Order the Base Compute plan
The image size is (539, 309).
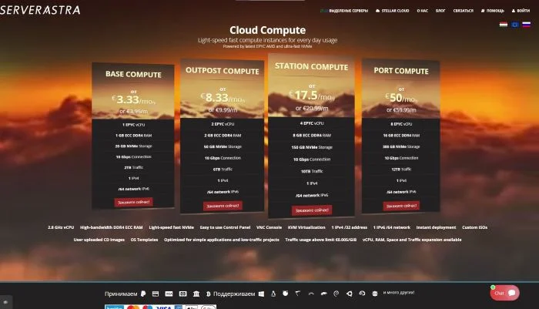tap(133, 202)
